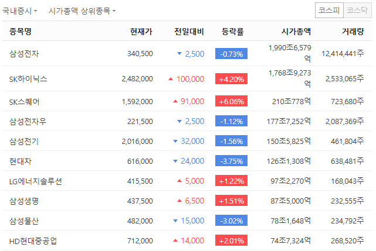
Task: Click the 삼성물산 price 482,000
Action: pyautogui.click(x=140, y=221)
